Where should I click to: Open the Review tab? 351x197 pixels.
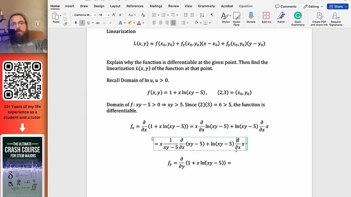pyautogui.click(x=174, y=6)
